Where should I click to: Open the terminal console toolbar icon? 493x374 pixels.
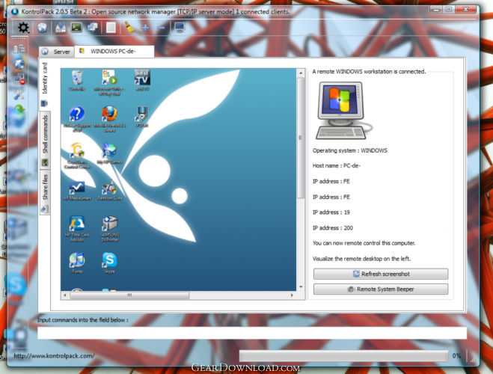[x=76, y=28]
